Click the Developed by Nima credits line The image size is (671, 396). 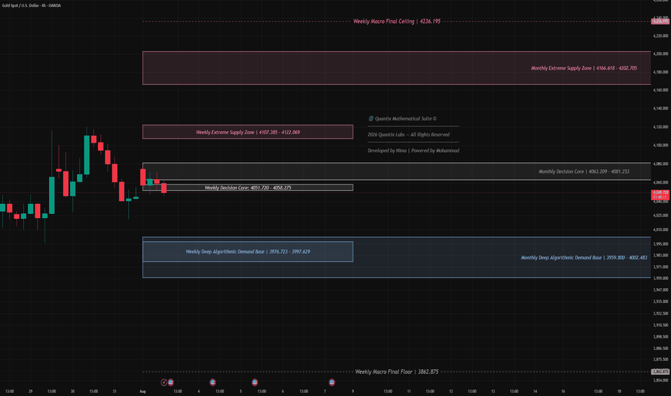click(x=413, y=150)
